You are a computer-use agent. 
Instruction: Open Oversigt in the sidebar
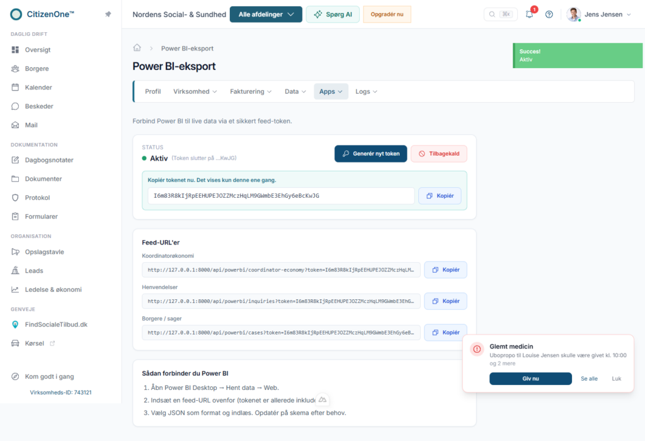click(37, 50)
